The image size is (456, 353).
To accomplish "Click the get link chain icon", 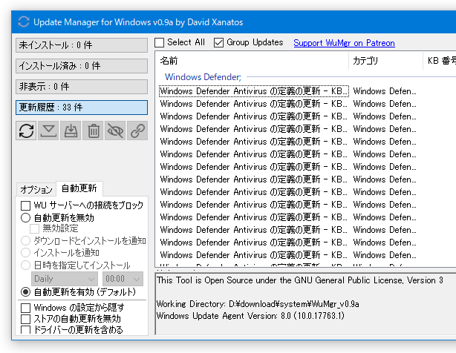I will coord(137,131).
